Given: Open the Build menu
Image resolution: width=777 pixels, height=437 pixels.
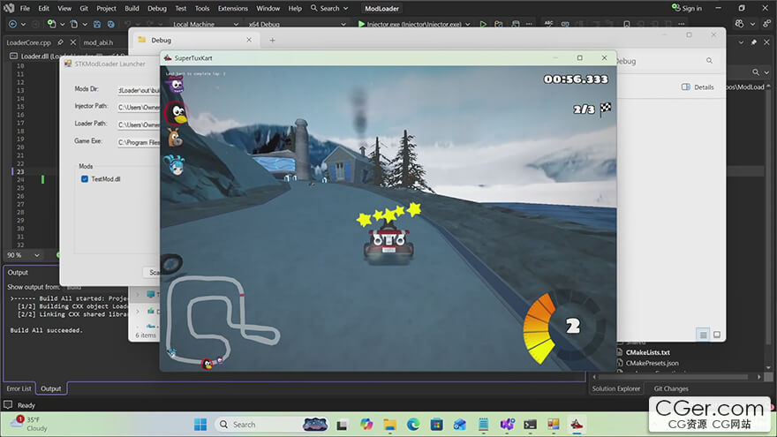Looking at the screenshot, I should coord(132,8).
